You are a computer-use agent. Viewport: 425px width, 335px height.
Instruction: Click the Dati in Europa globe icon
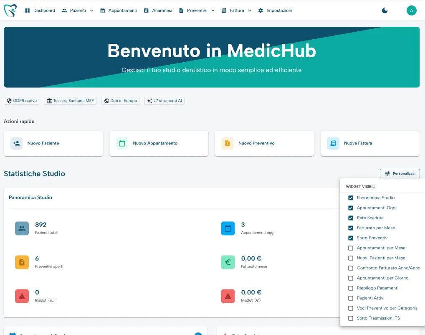click(x=106, y=101)
